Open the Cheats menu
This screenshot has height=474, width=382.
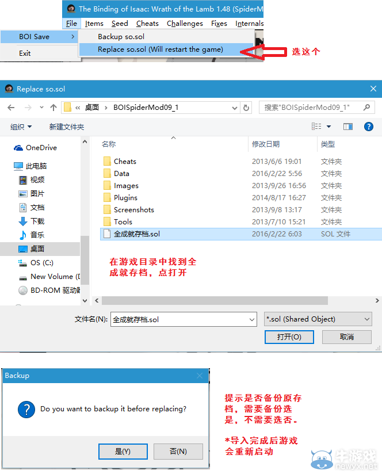[x=147, y=24]
